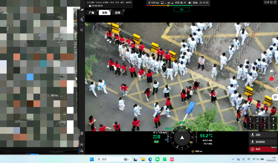Click the CIV 00:38:29 storage recording time
The width and height of the screenshot is (278, 163).
coord(96,6)
